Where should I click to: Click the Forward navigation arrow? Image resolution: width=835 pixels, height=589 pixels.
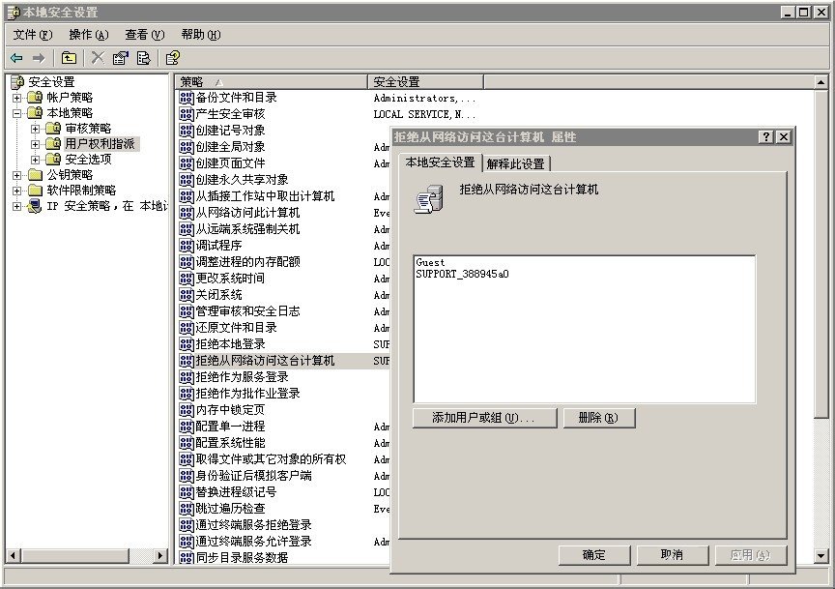(x=37, y=57)
